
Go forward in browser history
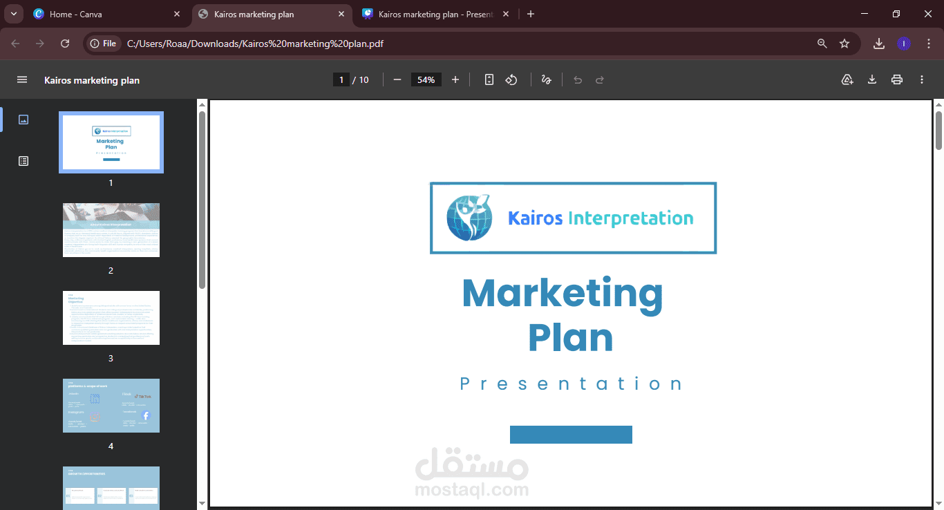click(x=40, y=44)
